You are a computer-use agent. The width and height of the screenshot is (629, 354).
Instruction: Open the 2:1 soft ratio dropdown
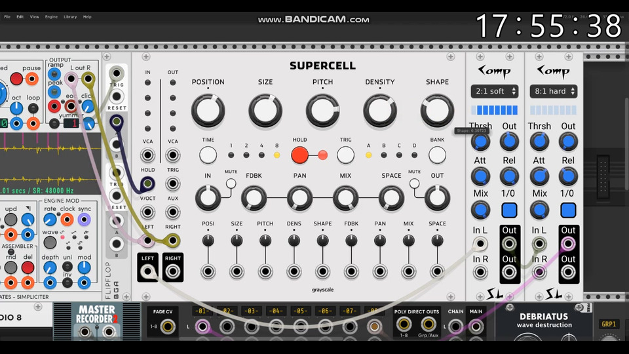495,91
